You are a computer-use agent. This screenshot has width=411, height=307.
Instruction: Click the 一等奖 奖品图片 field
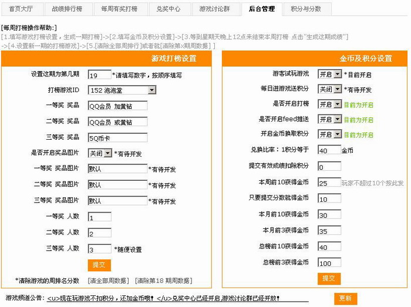pyautogui.click(x=117, y=168)
